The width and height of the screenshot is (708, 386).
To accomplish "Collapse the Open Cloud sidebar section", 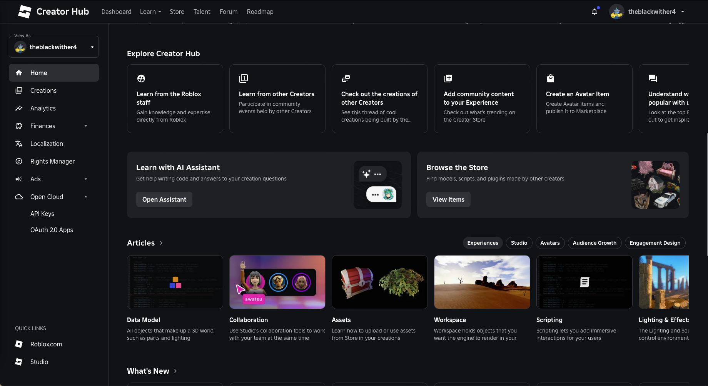I will pos(86,197).
